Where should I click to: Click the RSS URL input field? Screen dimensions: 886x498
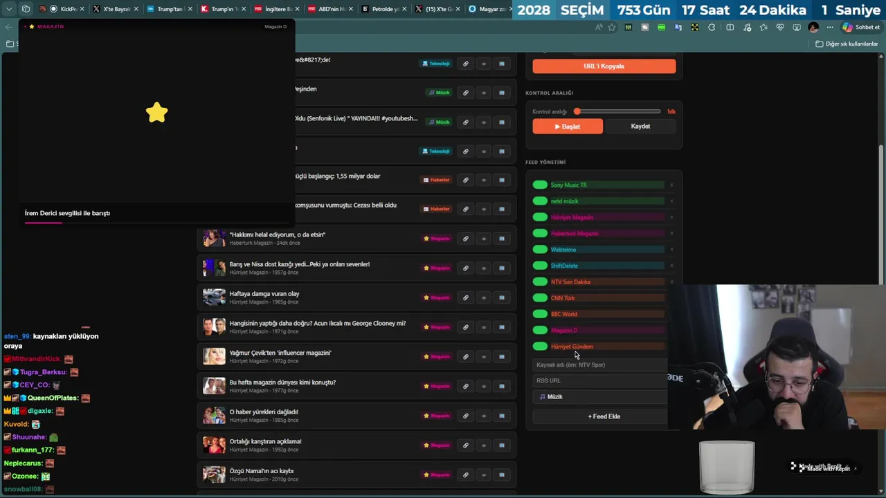point(600,381)
